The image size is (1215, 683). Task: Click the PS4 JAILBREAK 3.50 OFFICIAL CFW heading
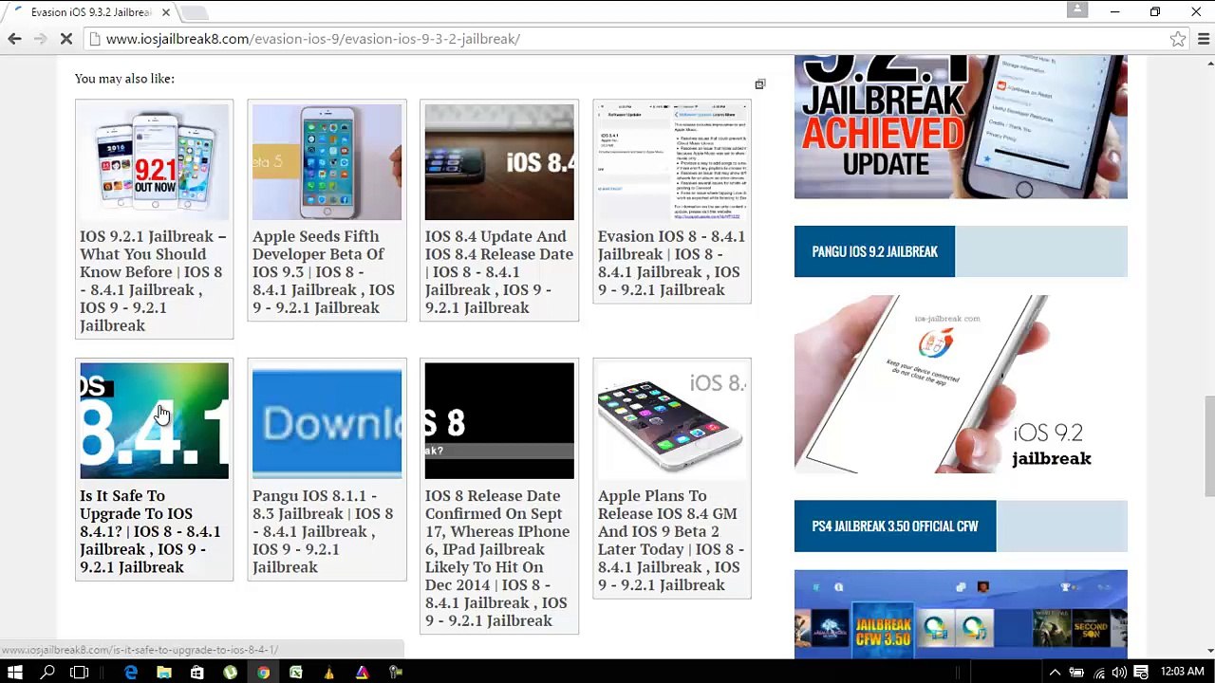click(x=895, y=526)
